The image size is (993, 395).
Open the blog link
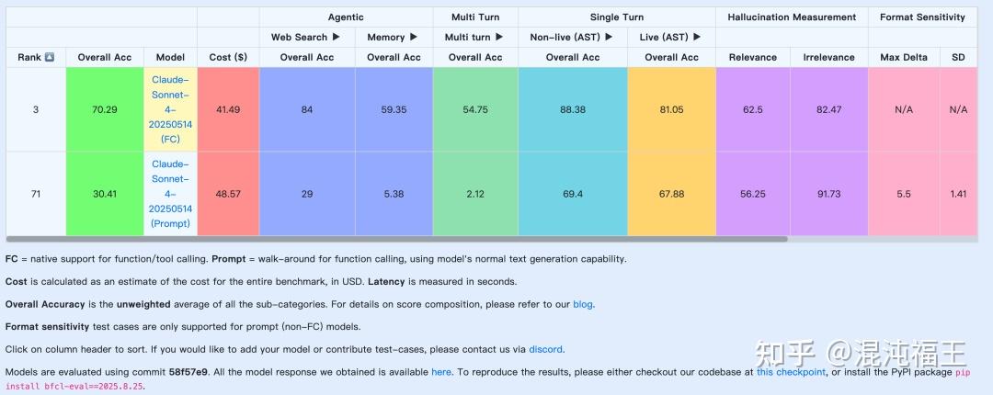(x=583, y=304)
